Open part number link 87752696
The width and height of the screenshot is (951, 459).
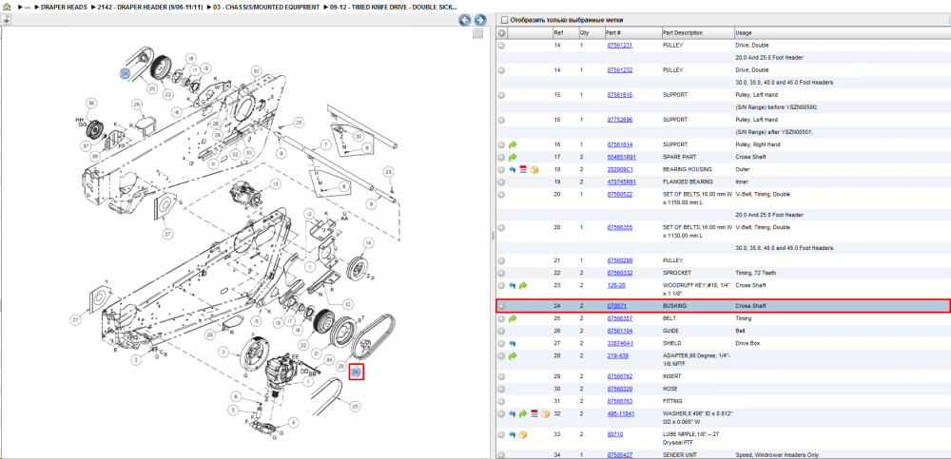[x=619, y=120]
